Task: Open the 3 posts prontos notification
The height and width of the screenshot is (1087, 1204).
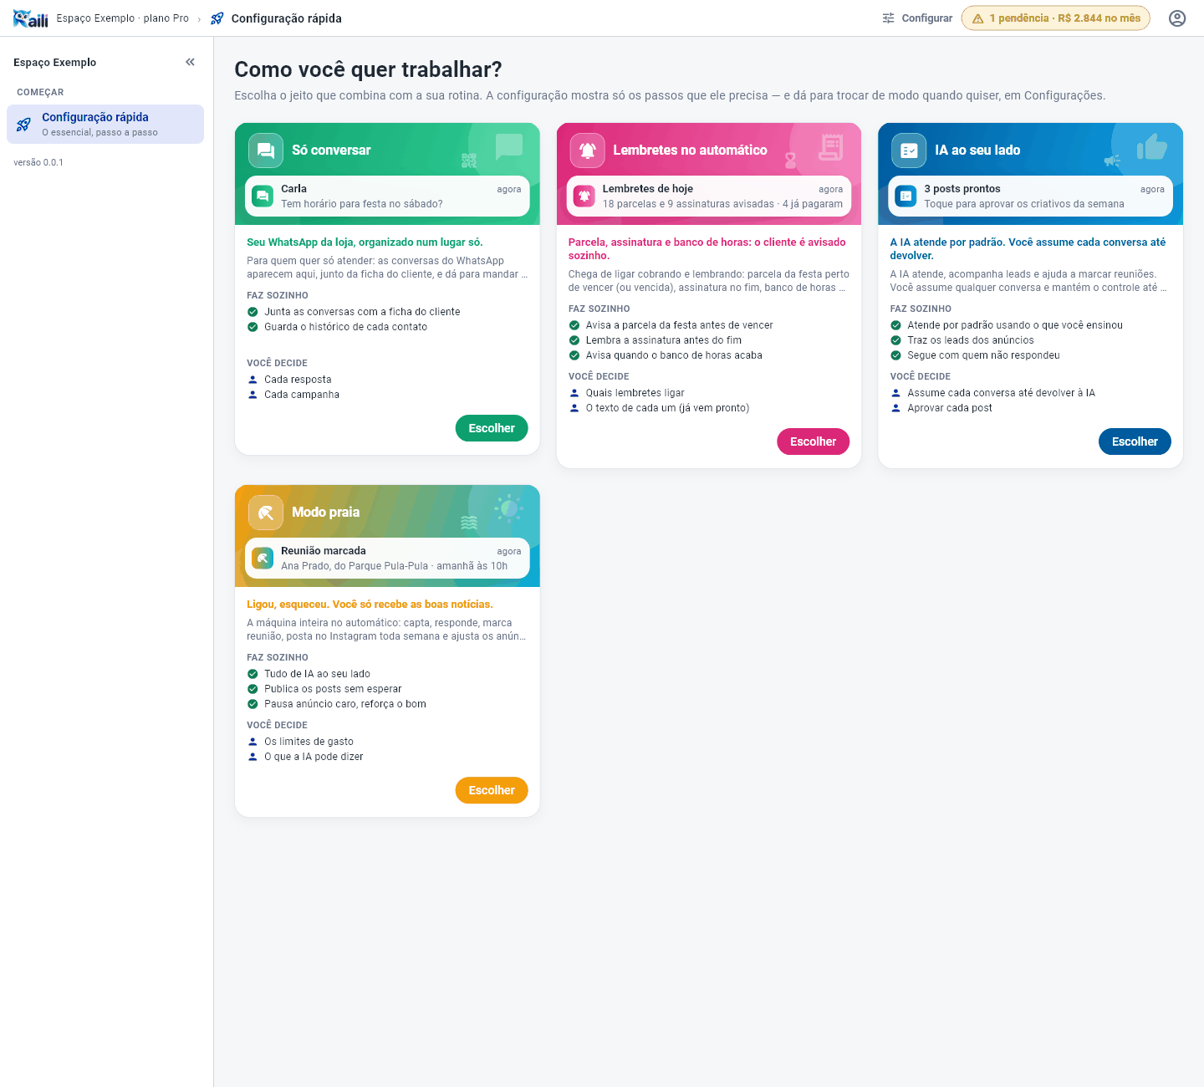Action: click(x=1031, y=196)
